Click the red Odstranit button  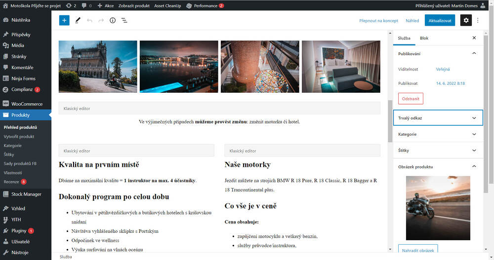click(411, 99)
